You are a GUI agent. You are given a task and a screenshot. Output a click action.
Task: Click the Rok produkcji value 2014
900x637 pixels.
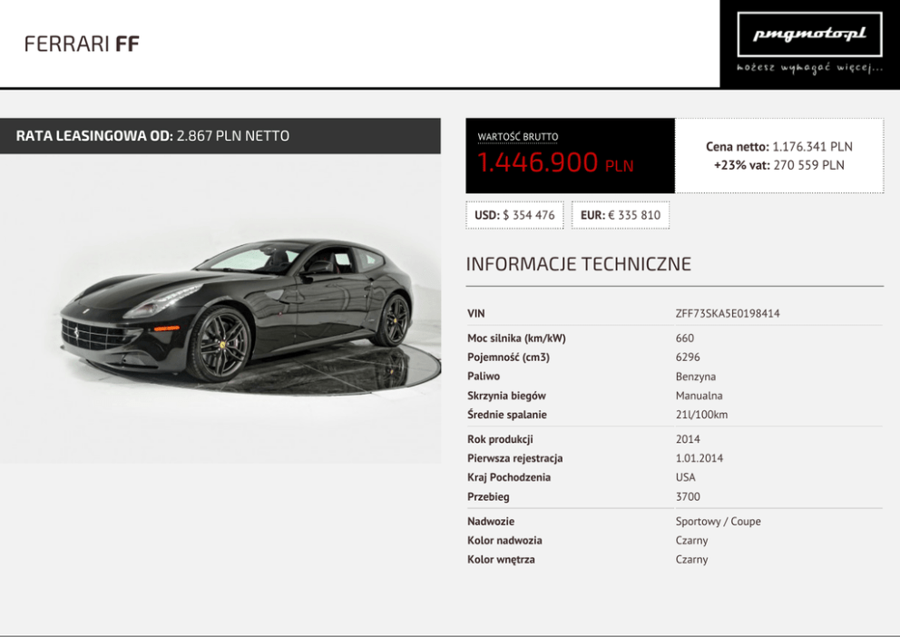point(688,439)
